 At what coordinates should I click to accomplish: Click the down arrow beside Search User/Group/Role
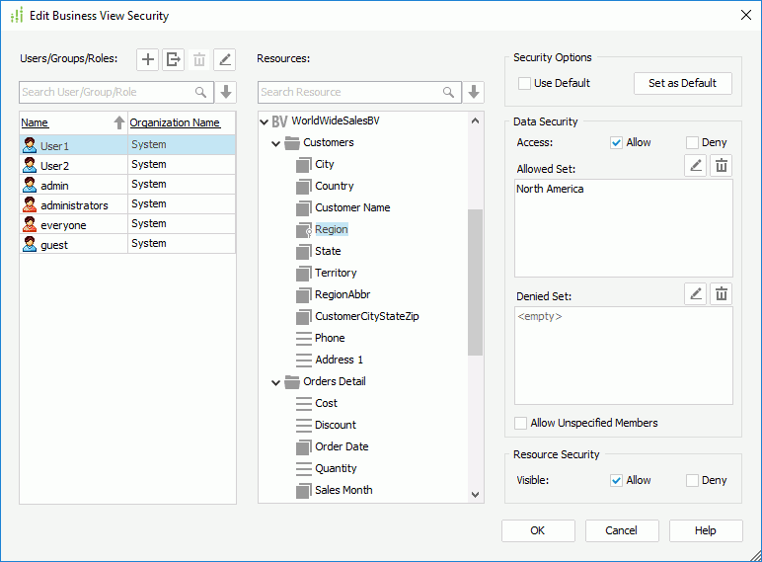[x=226, y=92]
